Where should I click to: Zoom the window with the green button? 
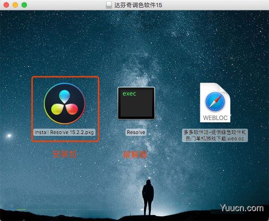coord(24,5)
